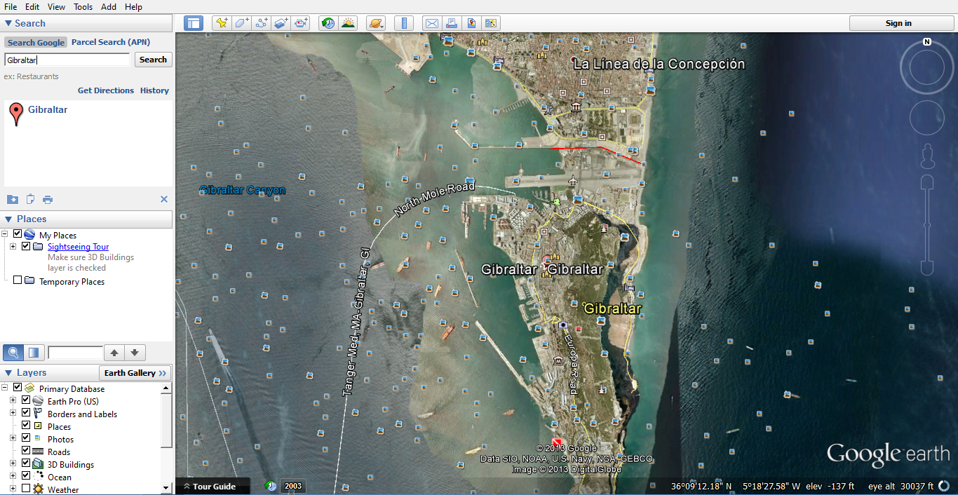Email the current view
958x495 pixels.
(432, 23)
